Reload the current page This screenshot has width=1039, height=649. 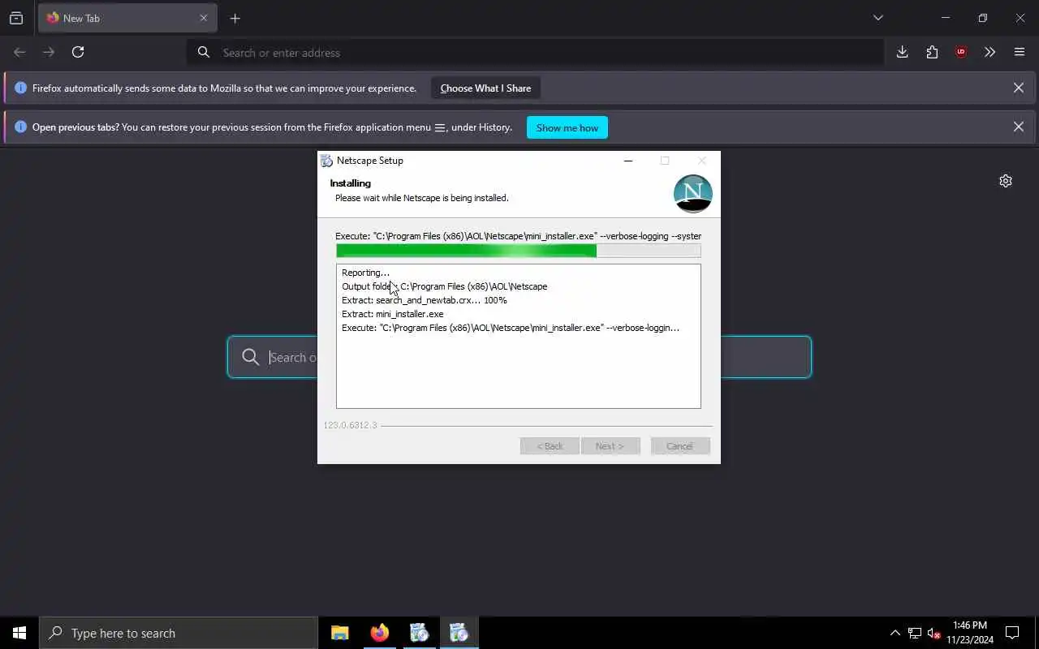click(78, 52)
